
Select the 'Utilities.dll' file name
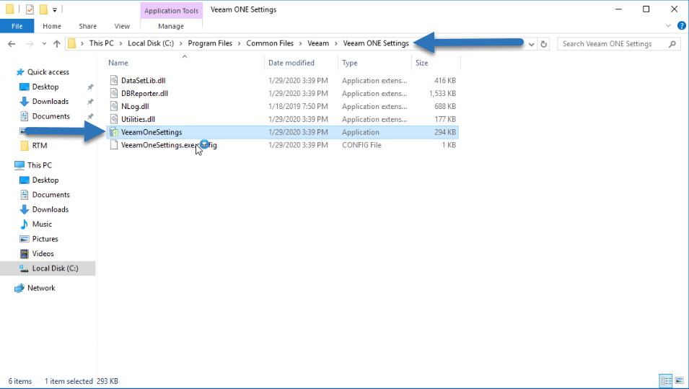[x=138, y=119]
